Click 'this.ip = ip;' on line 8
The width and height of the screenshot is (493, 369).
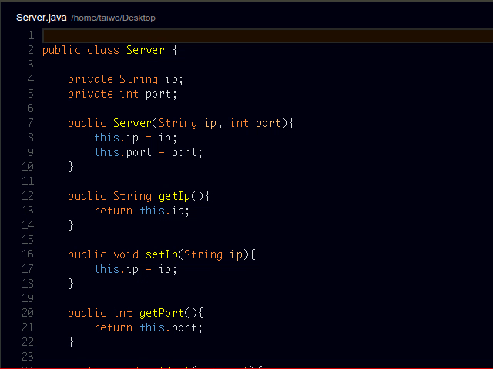coord(136,138)
